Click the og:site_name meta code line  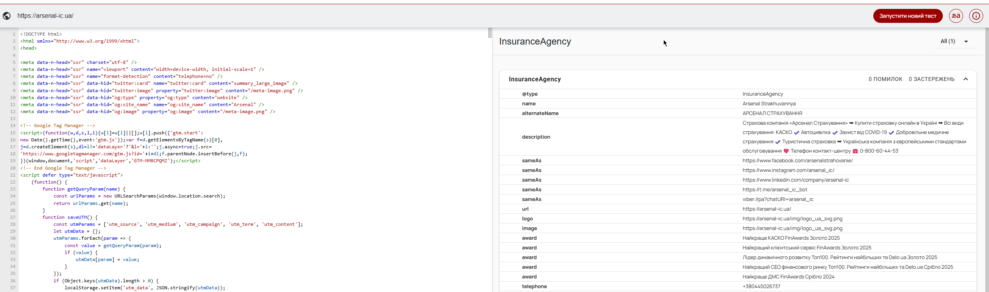(x=142, y=105)
